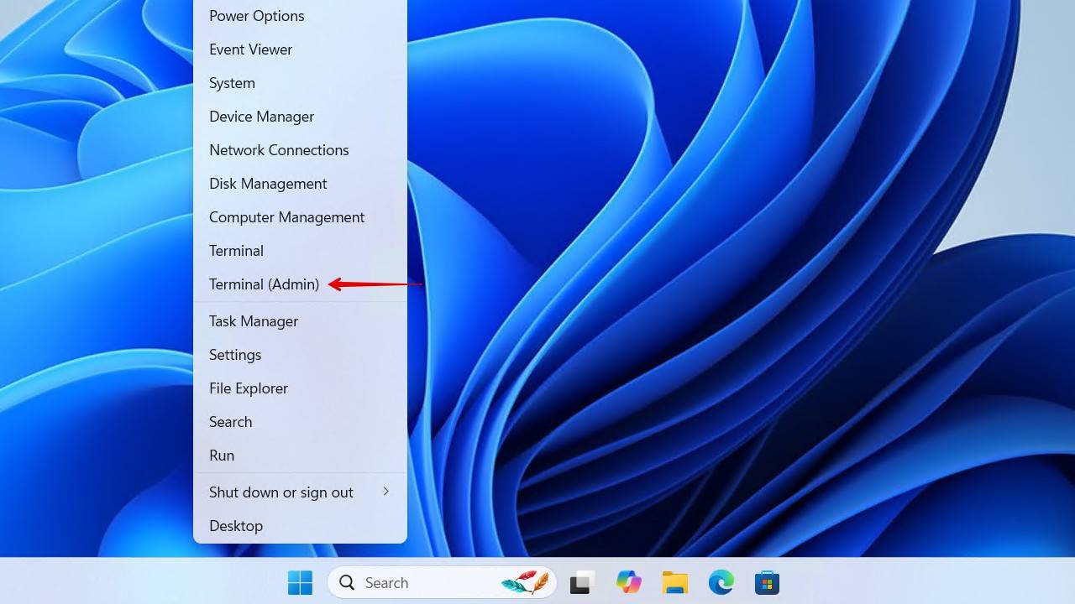The image size is (1075, 604).
Task: Click Power Options menu entry
Action: pyautogui.click(x=256, y=16)
